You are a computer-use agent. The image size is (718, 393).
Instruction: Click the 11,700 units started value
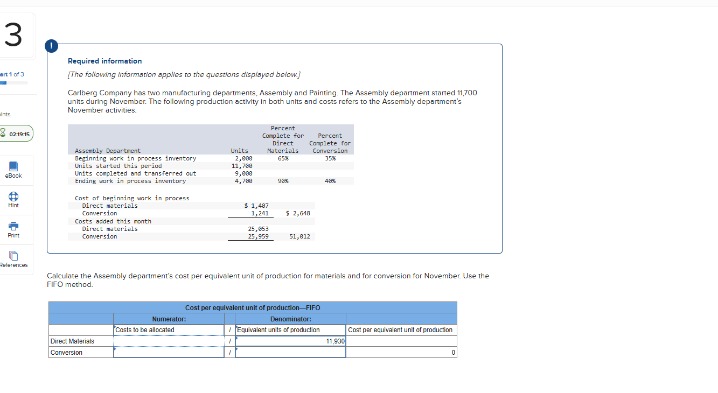pyautogui.click(x=242, y=166)
